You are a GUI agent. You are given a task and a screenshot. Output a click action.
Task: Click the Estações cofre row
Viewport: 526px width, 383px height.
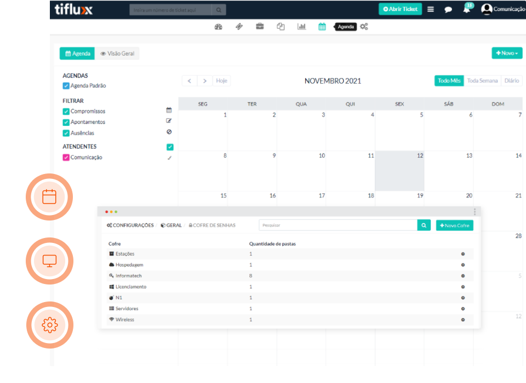point(290,254)
